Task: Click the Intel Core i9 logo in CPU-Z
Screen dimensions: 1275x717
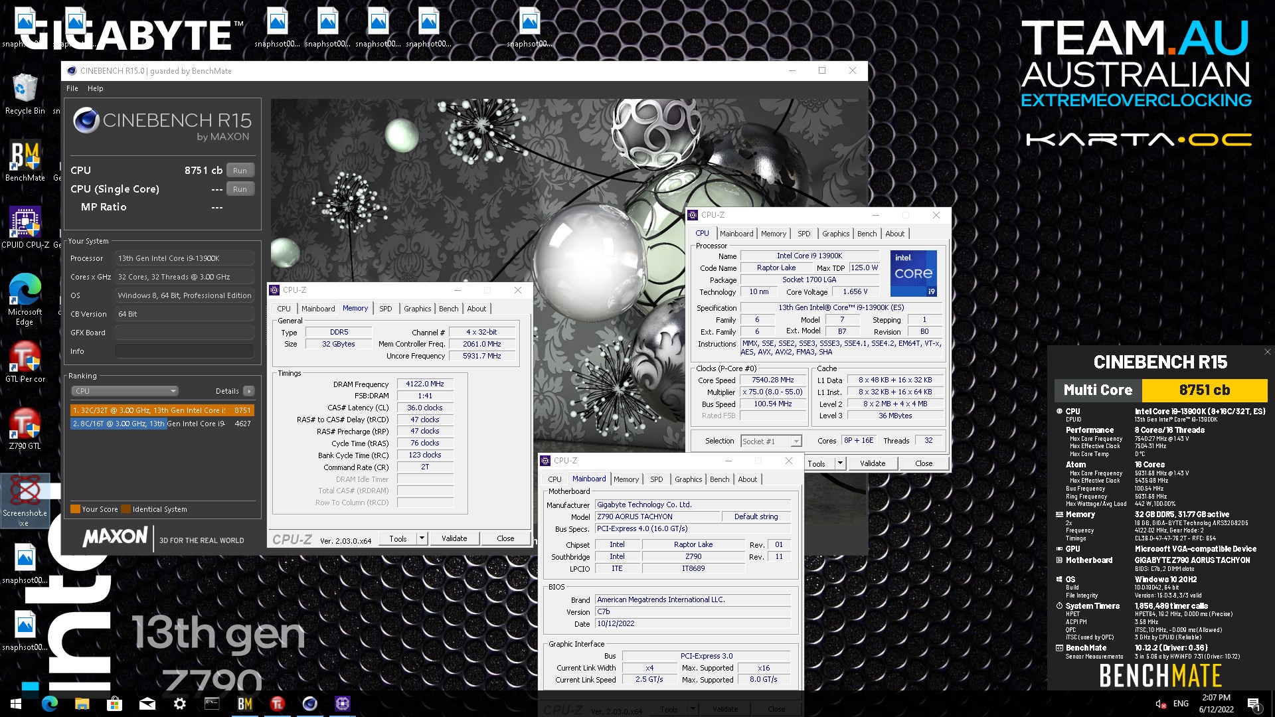Action: pyautogui.click(x=914, y=273)
